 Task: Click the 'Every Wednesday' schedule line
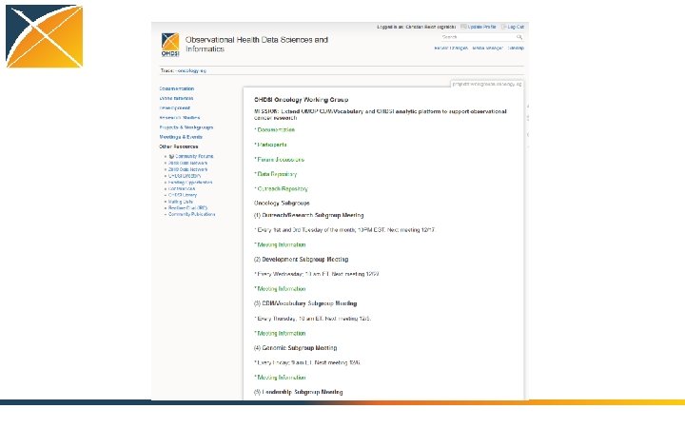(317, 274)
